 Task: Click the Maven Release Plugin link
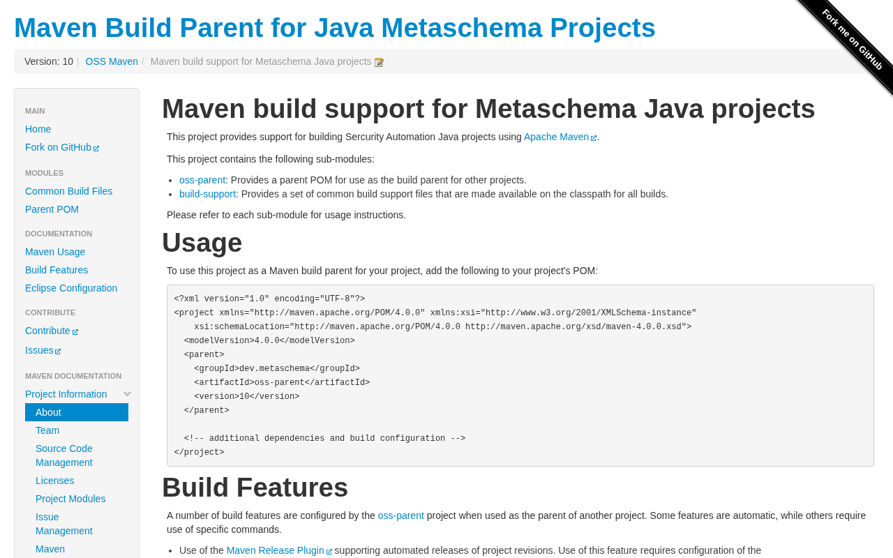tap(275, 550)
